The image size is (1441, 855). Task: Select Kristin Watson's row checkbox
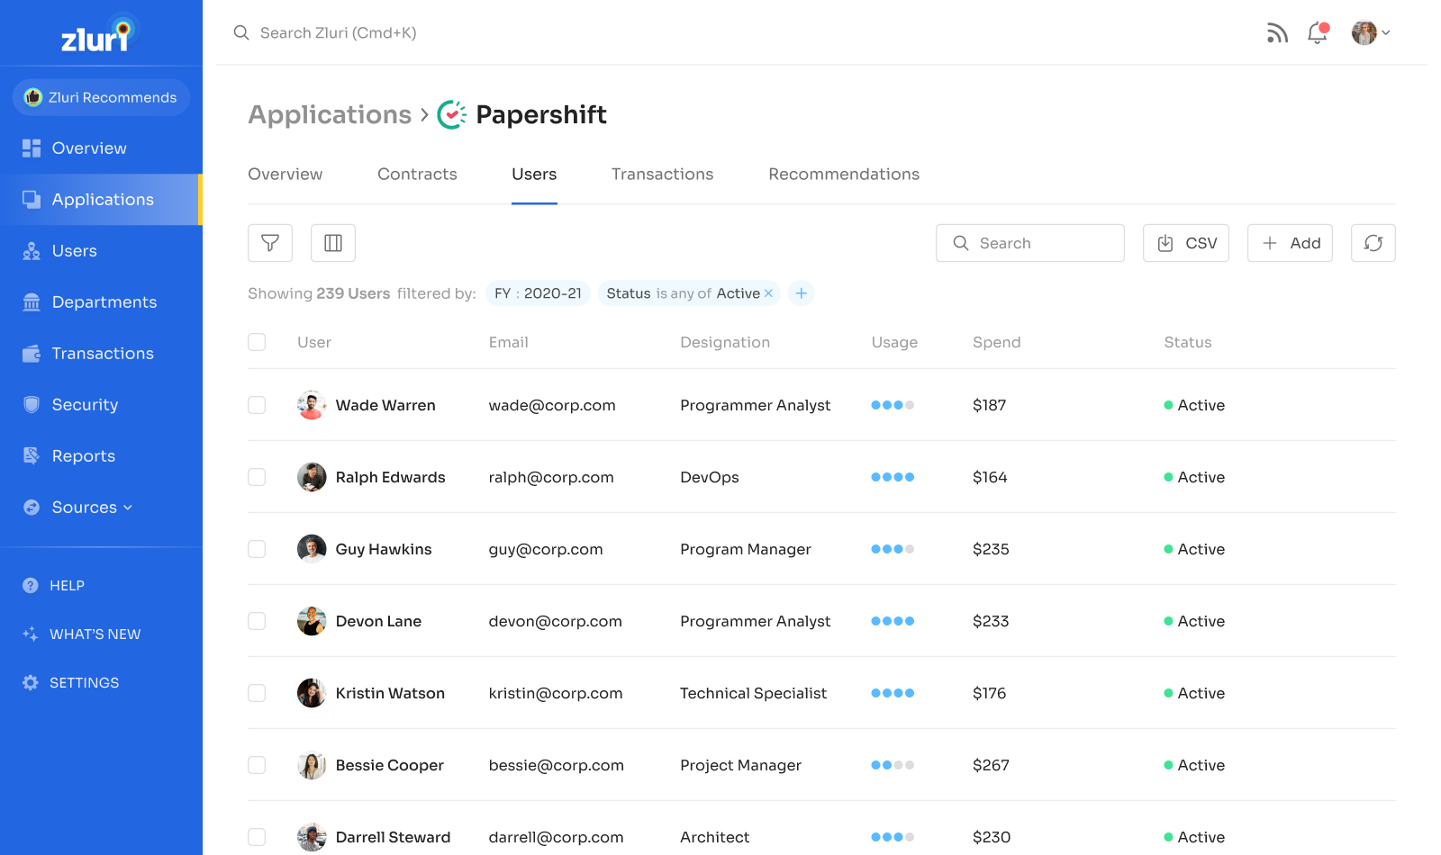point(257,693)
